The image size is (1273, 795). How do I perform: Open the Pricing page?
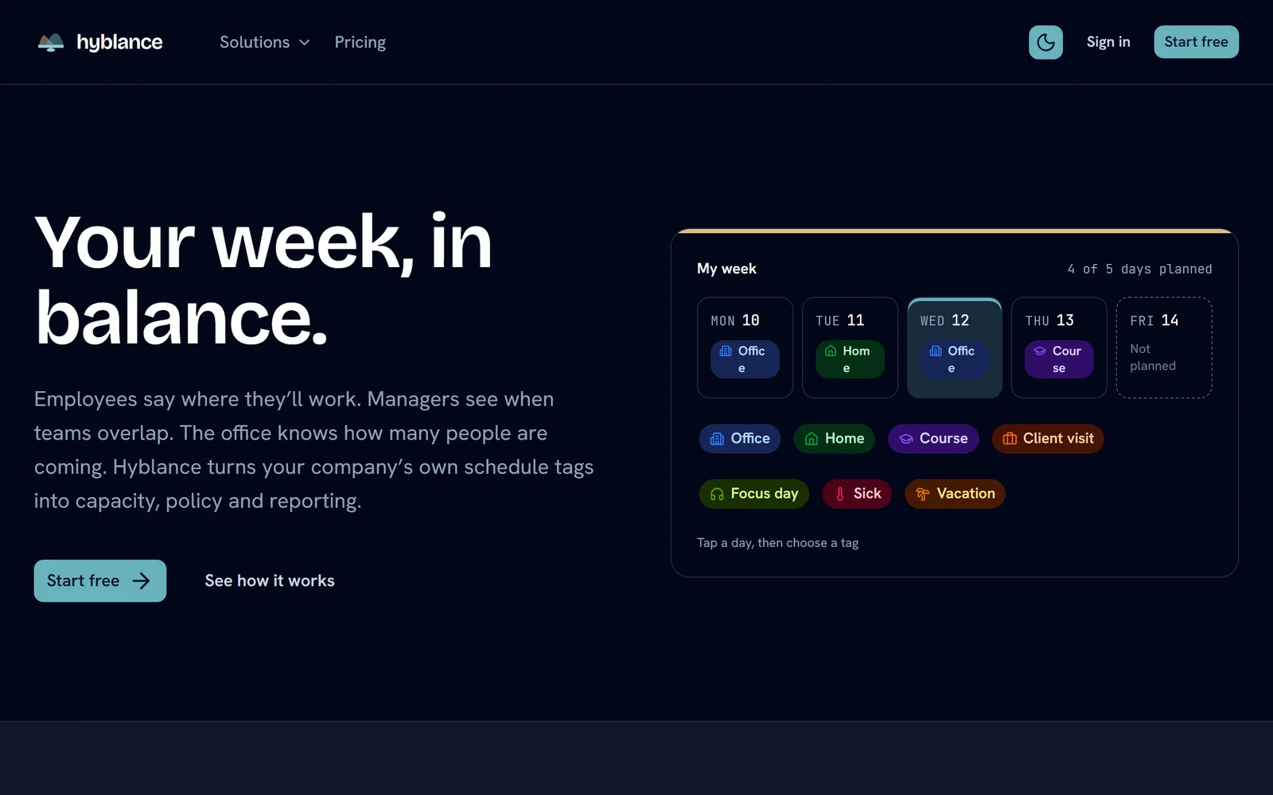pyautogui.click(x=360, y=42)
